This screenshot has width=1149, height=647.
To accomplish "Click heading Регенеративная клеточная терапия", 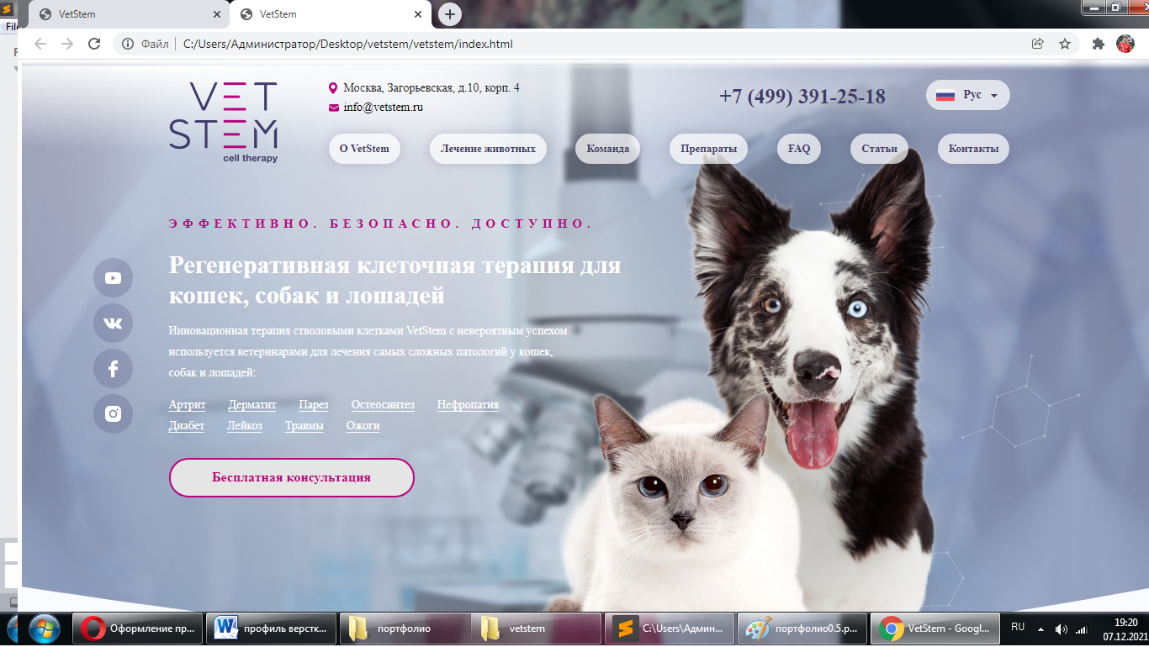I will pos(395,281).
